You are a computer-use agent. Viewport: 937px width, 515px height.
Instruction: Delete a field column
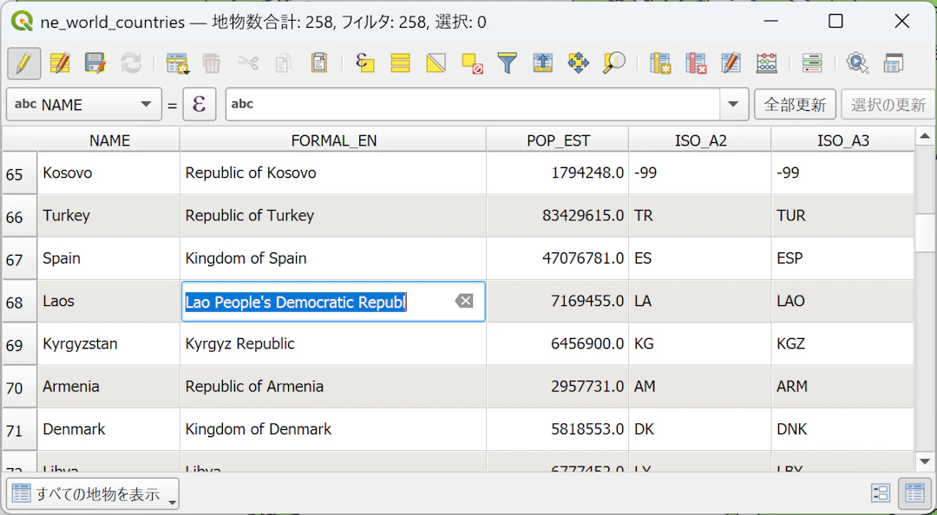click(696, 62)
